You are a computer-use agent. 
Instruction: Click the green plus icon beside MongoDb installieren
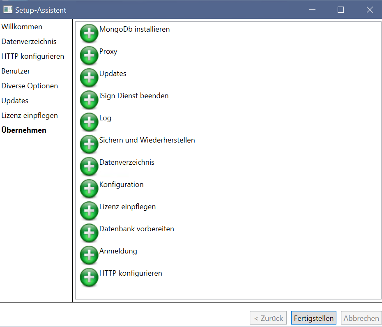89,33
